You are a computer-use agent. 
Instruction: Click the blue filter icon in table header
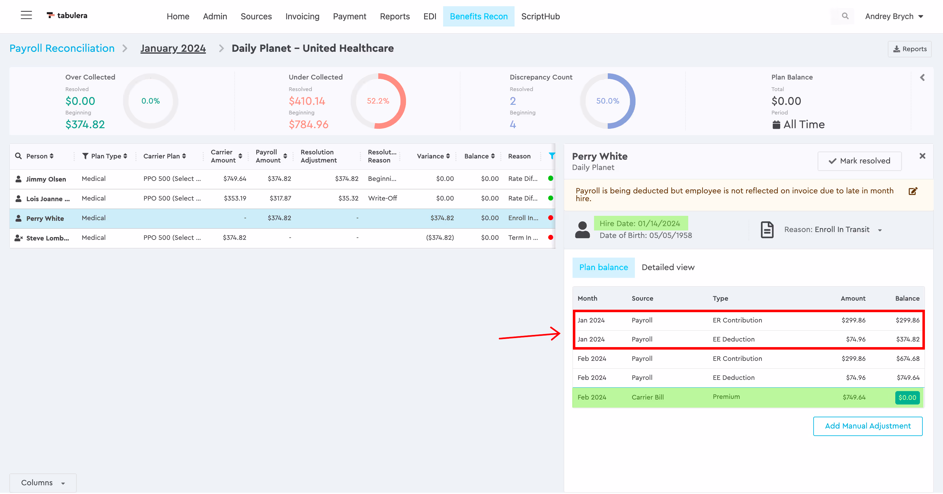551,156
